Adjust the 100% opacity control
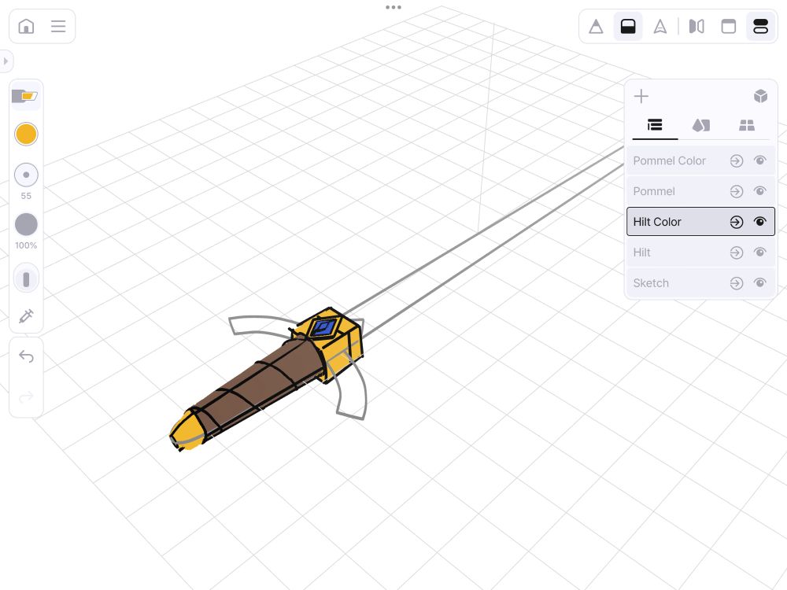The image size is (787, 590). pyautogui.click(x=26, y=224)
